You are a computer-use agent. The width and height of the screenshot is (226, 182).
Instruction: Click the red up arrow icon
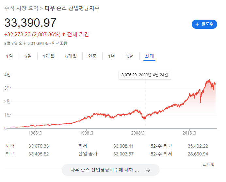(x=64, y=34)
